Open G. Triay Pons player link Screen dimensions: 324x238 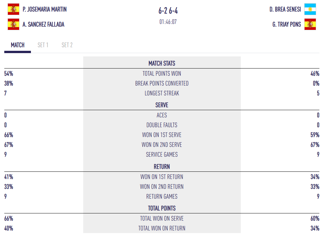tap(287, 25)
